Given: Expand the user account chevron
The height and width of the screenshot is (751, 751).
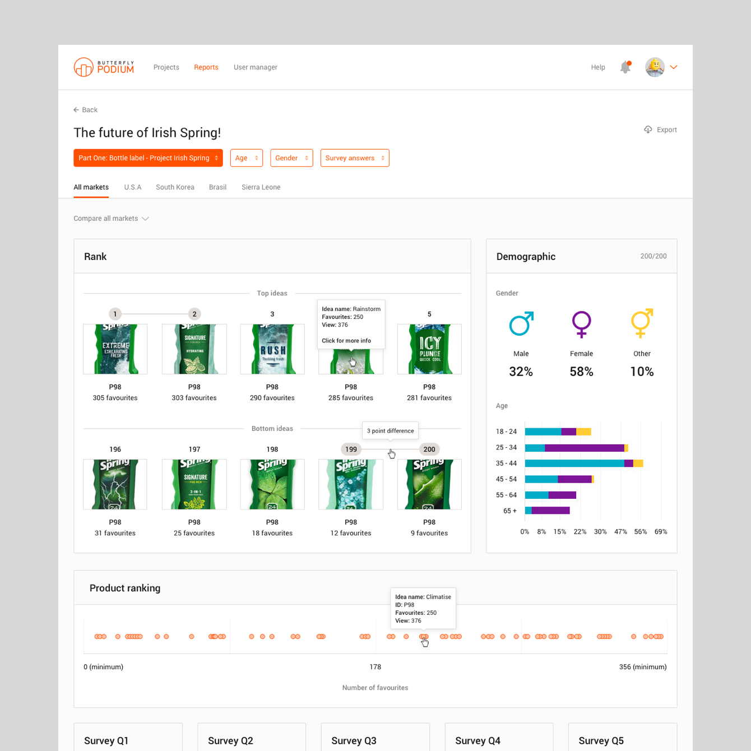Looking at the screenshot, I should pyautogui.click(x=674, y=67).
